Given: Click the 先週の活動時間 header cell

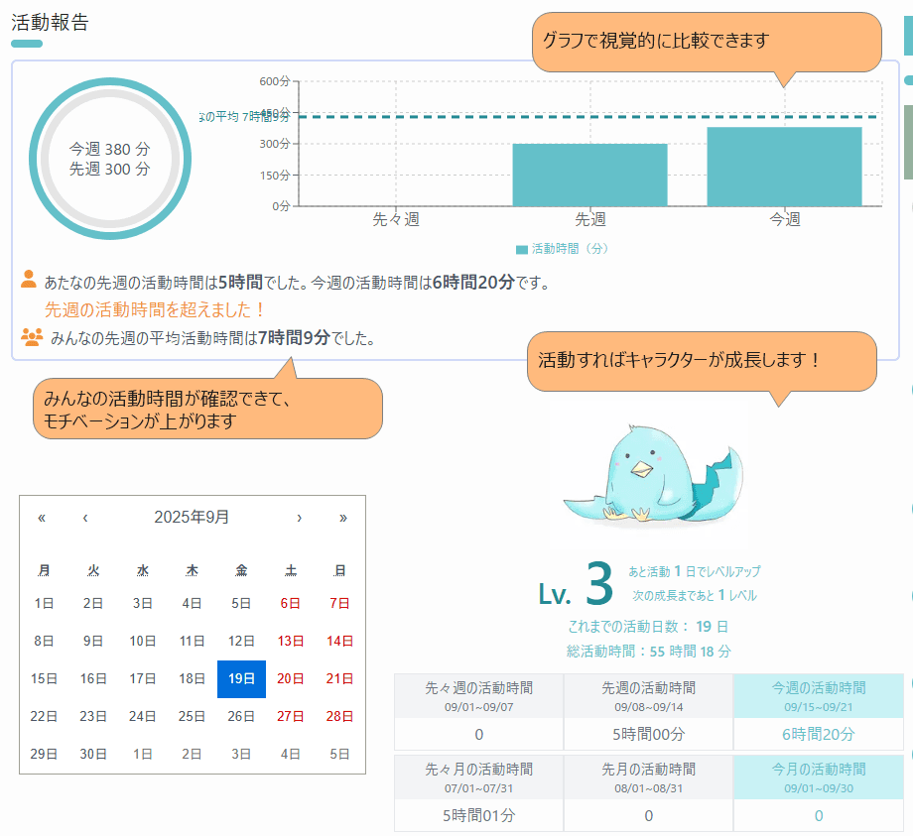Looking at the screenshot, I should 648,694.
